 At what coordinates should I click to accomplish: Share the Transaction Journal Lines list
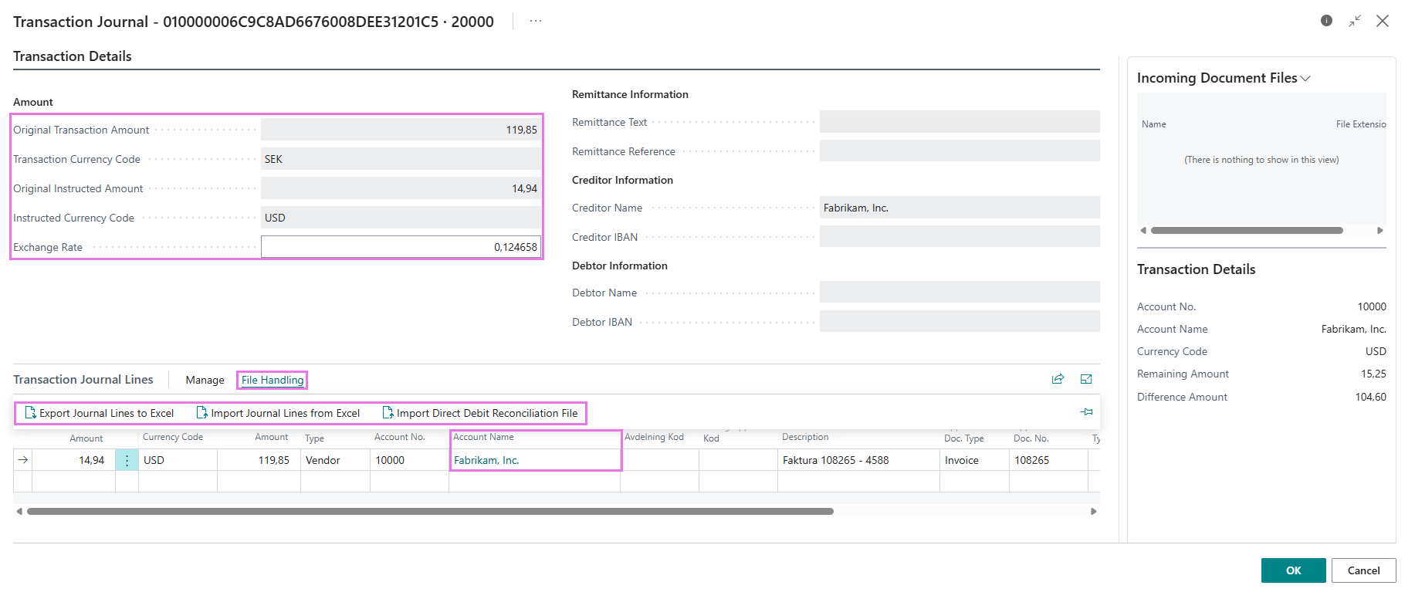tap(1058, 379)
